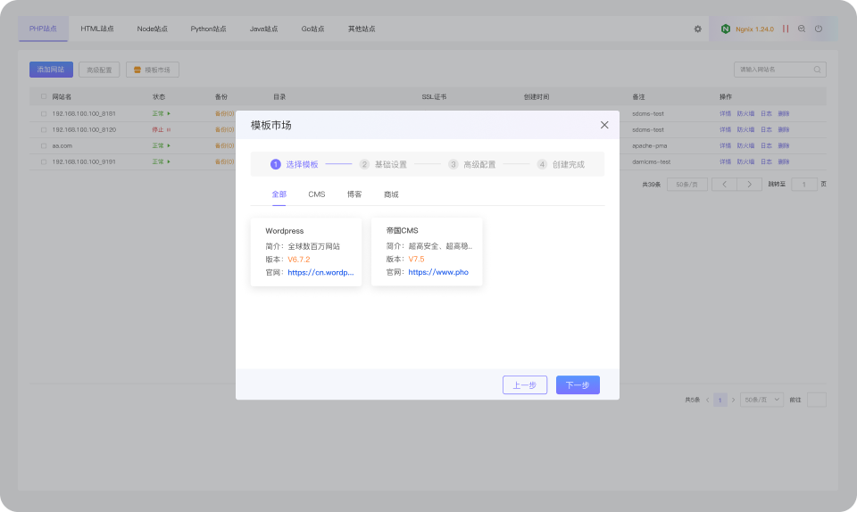
Task: Go to next page with right chevron
Action: [749, 185]
